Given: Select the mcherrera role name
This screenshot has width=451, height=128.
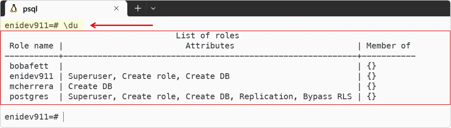Looking at the screenshot, I should (x=31, y=86).
